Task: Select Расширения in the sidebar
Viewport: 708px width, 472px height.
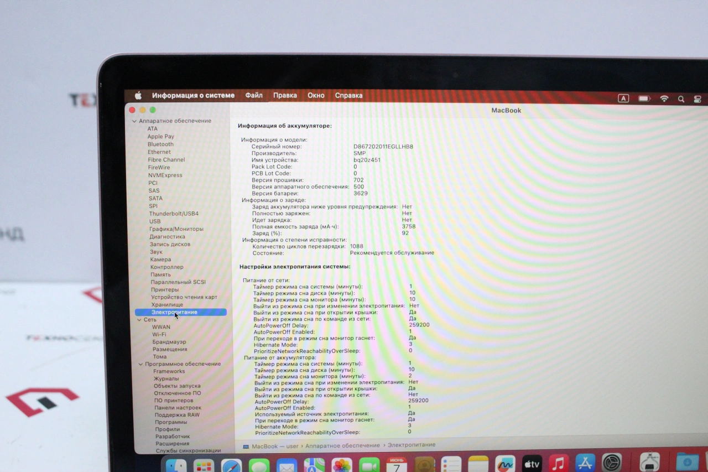Action: point(172,444)
